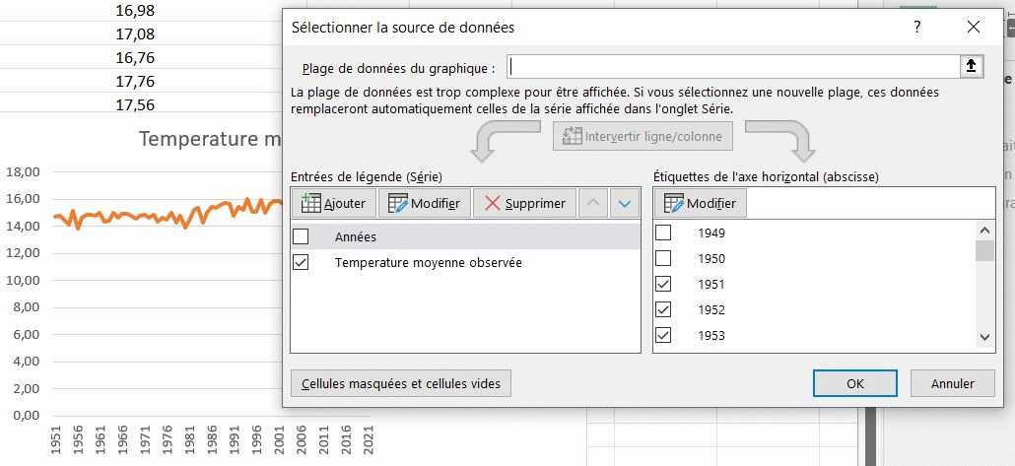Screen dimensions: 1015x466
Task: Click the axis labels list scroll-up arrow
Action: click(984, 231)
